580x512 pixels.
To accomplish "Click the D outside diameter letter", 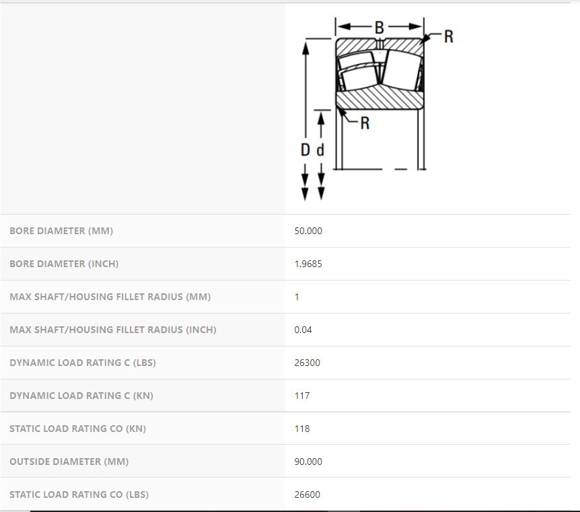I will pyautogui.click(x=305, y=150).
